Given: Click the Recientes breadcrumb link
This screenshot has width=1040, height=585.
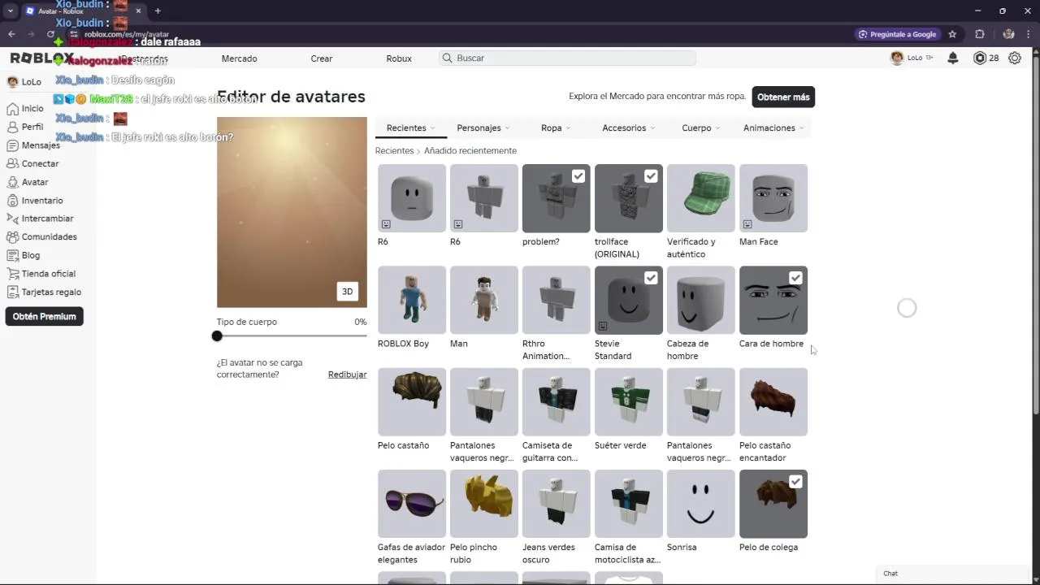Looking at the screenshot, I should (394, 151).
